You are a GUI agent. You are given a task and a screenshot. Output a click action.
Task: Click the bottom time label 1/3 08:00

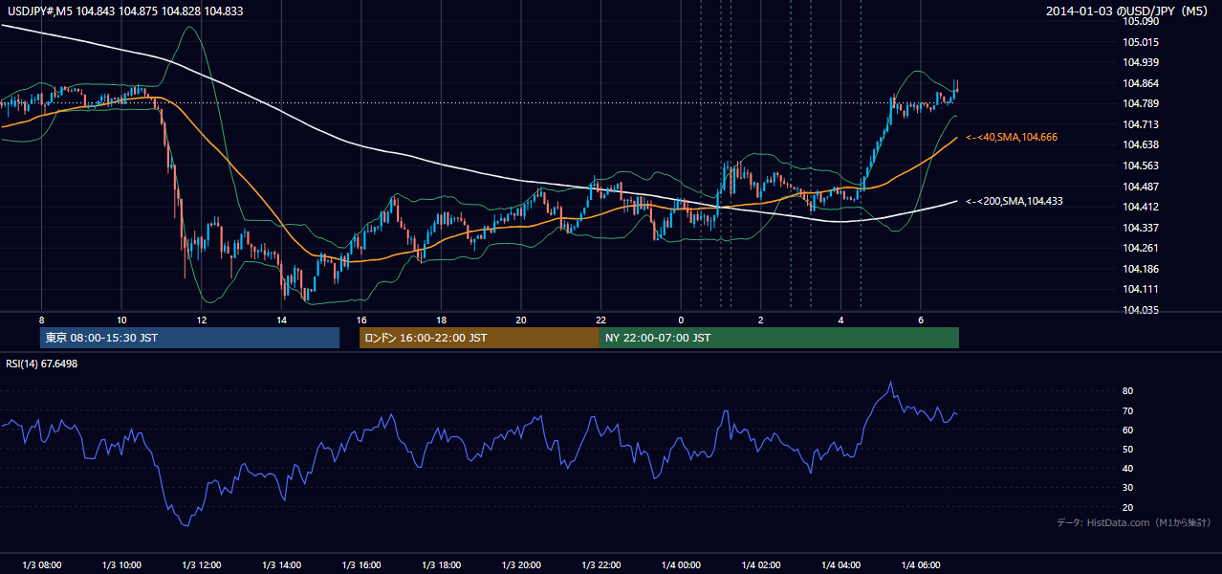(41, 565)
